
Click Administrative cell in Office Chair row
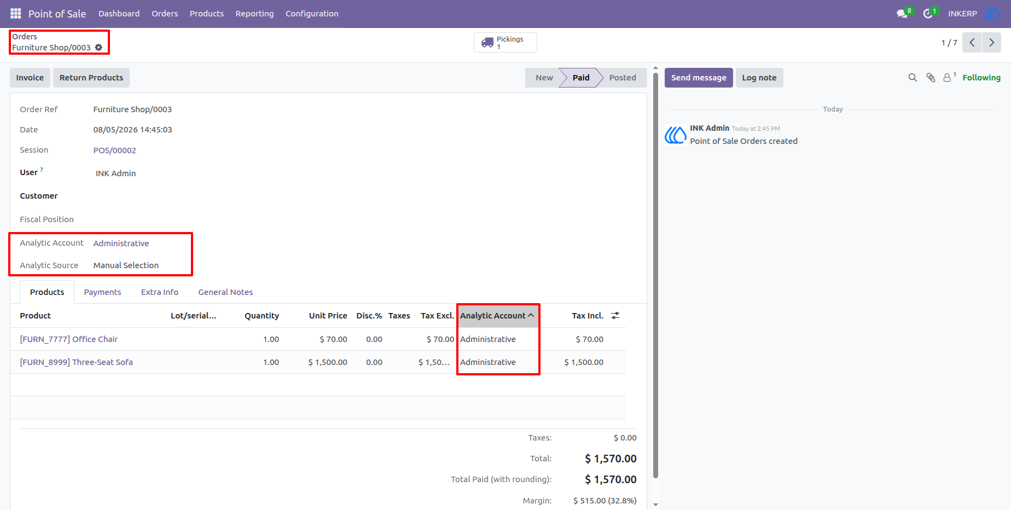point(488,339)
